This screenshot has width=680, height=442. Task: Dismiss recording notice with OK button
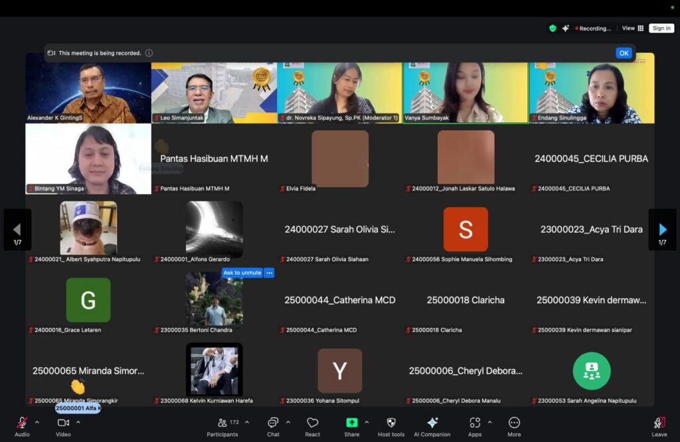(x=623, y=53)
